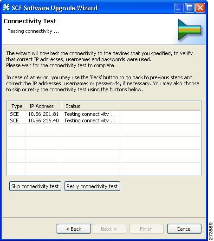214x241 pixels.
Task: Click the SCE type cell for 10.56.201.81
Action: pyautogui.click(x=16, y=114)
